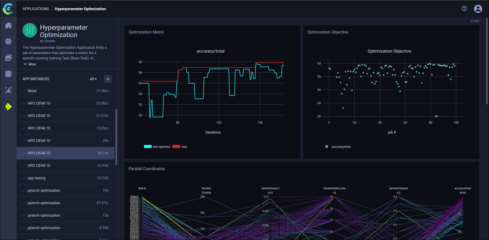The width and height of the screenshot is (489, 240).
Task: Open the All instances filter dropdown
Action: tap(93, 79)
